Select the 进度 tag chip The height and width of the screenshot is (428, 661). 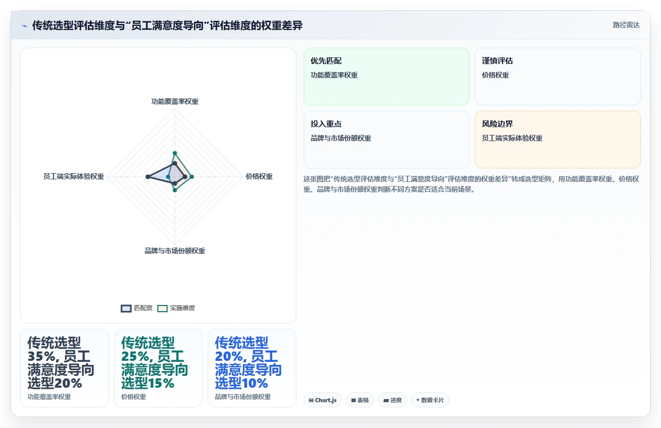pos(392,400)
